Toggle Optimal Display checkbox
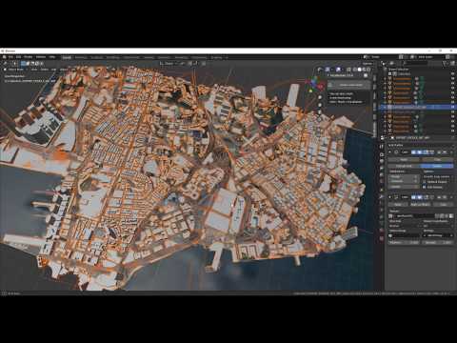This screenshot has height=343, width=457. click(425, 187)
